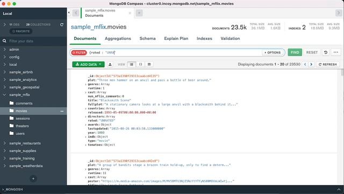Select the comments collection folder
344x194 pixels.
[x=12, y=103]
